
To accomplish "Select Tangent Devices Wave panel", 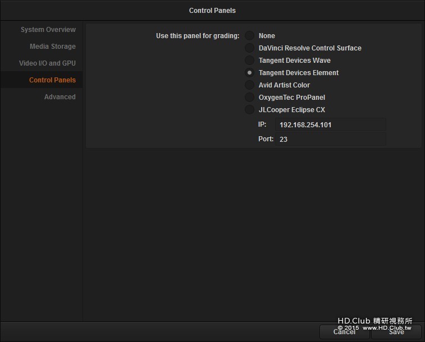I will pos(249,60).
